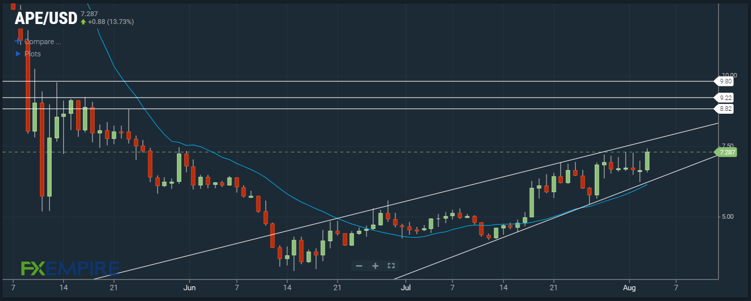The width and height of the screenshot is (751, 301).
Task: Click the Jun date axis label
Action: point(189,287)
